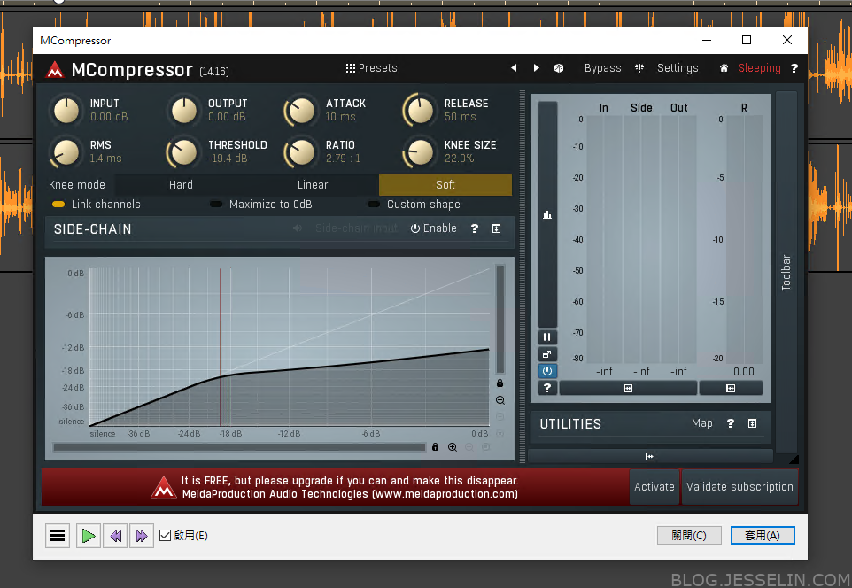This screenshot has width=852, height=588.
Task: Click collapse bar below Utilities
Action: 650,456
